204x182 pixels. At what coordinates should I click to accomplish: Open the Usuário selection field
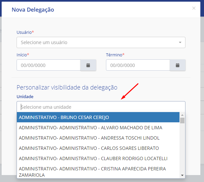98,42
